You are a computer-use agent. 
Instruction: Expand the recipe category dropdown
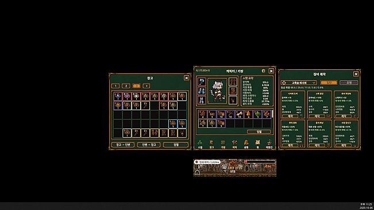coord(299,83)
